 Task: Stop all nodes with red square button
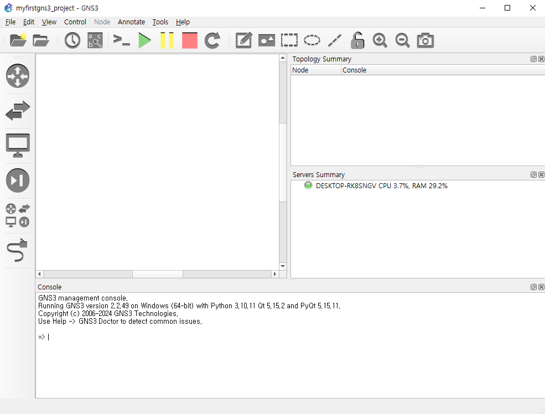pyautogui.click(x=189, y=40)
